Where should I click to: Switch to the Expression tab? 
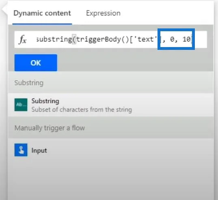point(103,13)
